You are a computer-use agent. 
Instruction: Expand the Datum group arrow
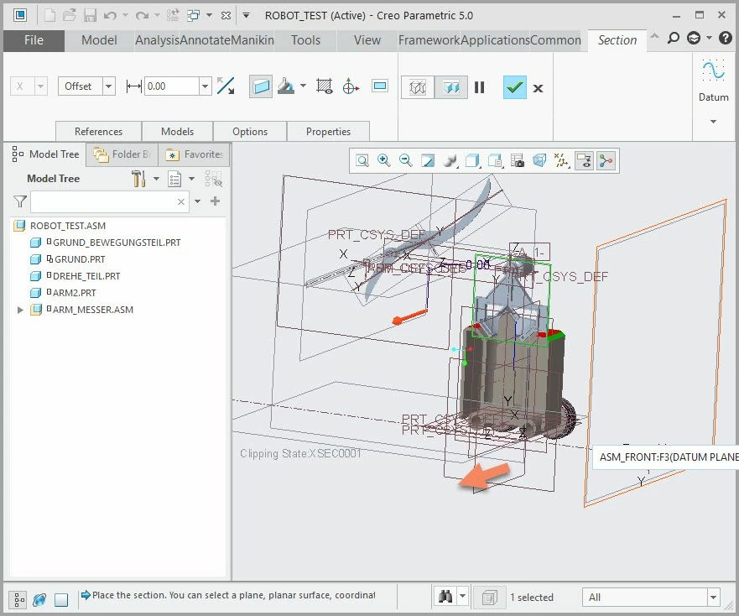[713, 122]
